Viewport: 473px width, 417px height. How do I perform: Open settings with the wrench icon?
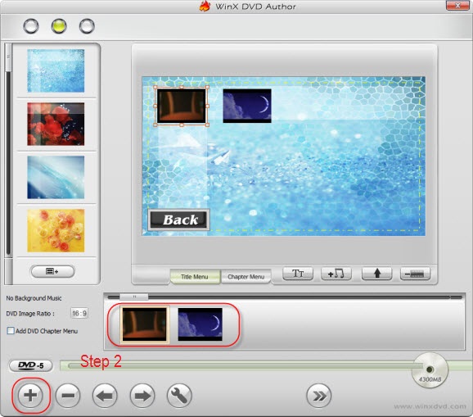click(179, 395)
